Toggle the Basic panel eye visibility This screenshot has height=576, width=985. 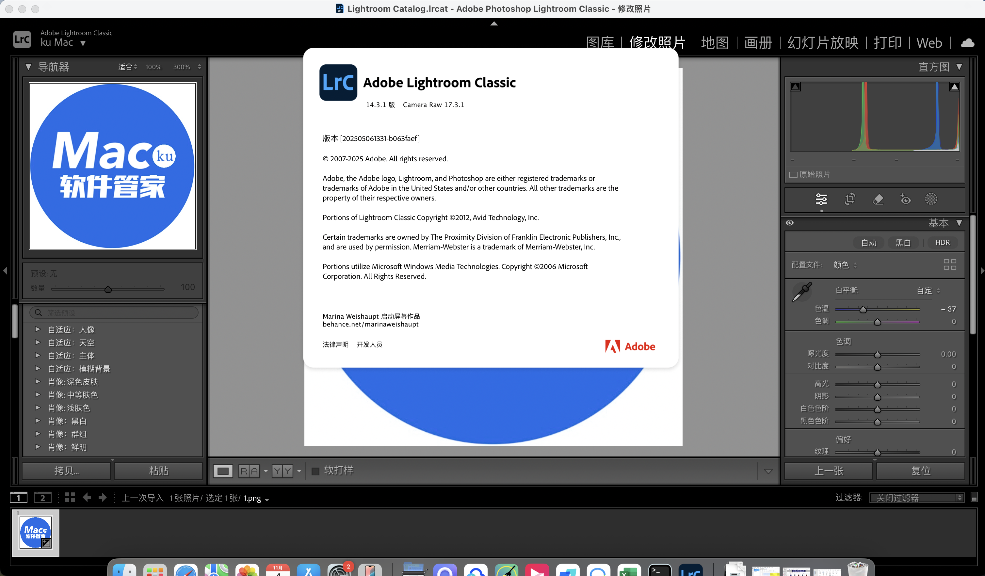[790, 223]
